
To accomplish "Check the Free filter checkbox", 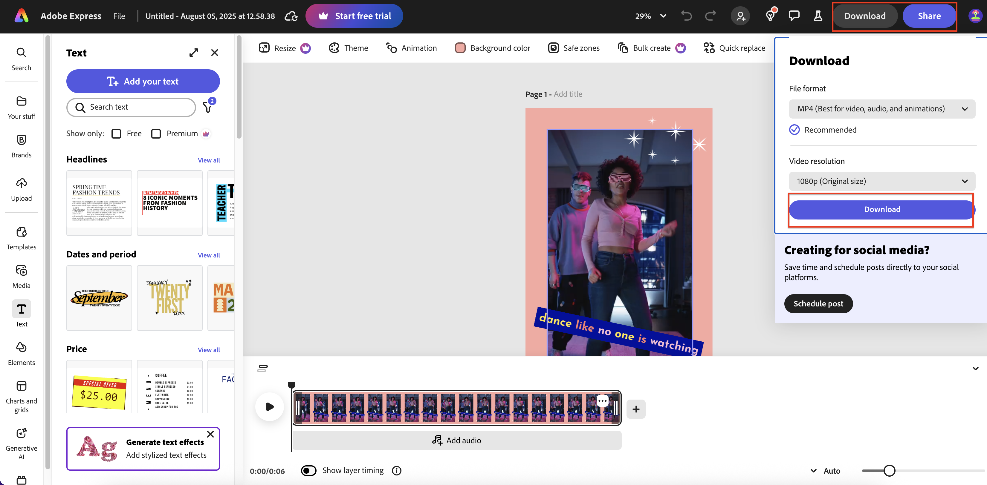I will [x=116, y=133].
